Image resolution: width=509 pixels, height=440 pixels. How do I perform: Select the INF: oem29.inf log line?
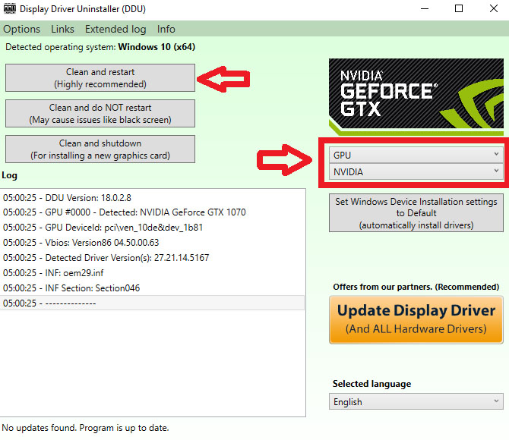[x=152, y=273]
